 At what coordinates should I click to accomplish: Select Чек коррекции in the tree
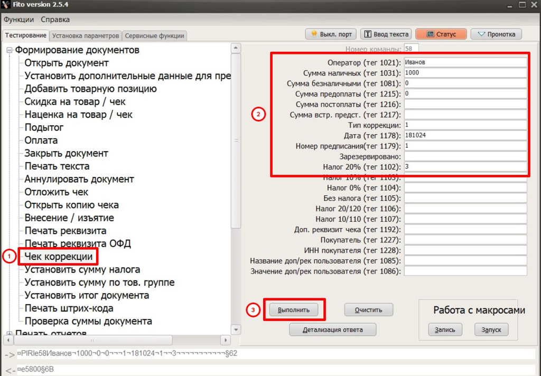[59, 257]
